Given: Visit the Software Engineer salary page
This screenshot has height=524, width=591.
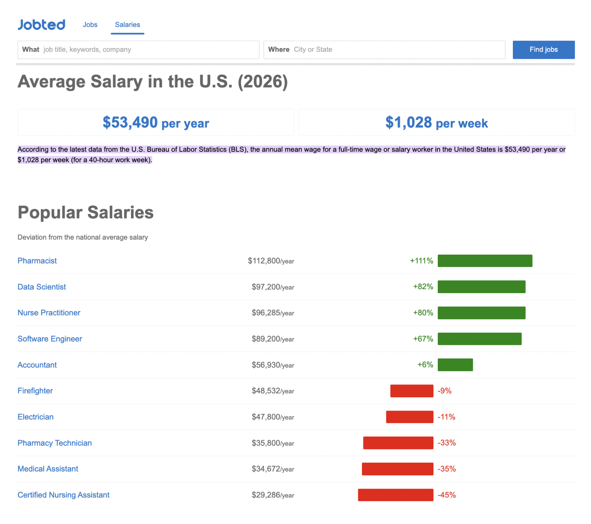Looking at the screenshot, I should [x=50, y=339].
